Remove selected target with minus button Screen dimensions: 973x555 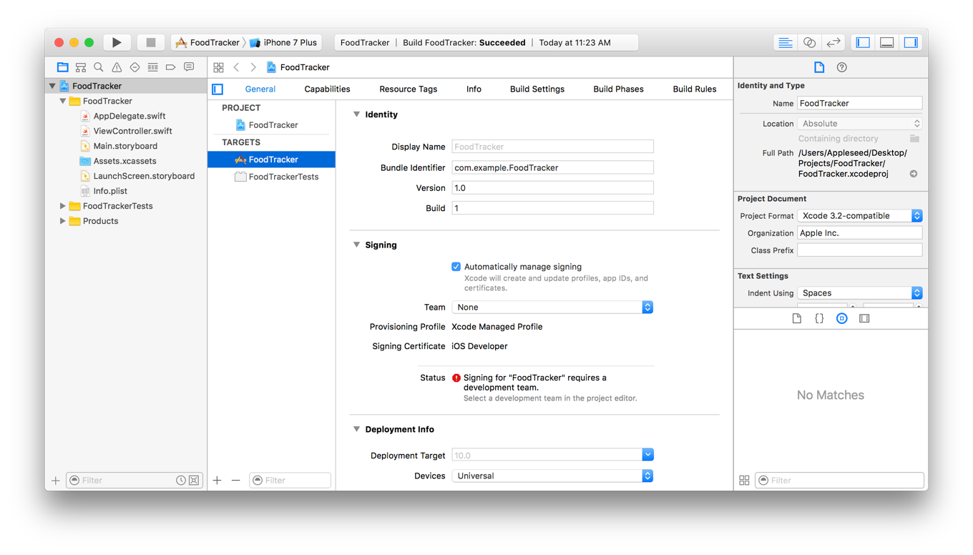coord(236,481)
